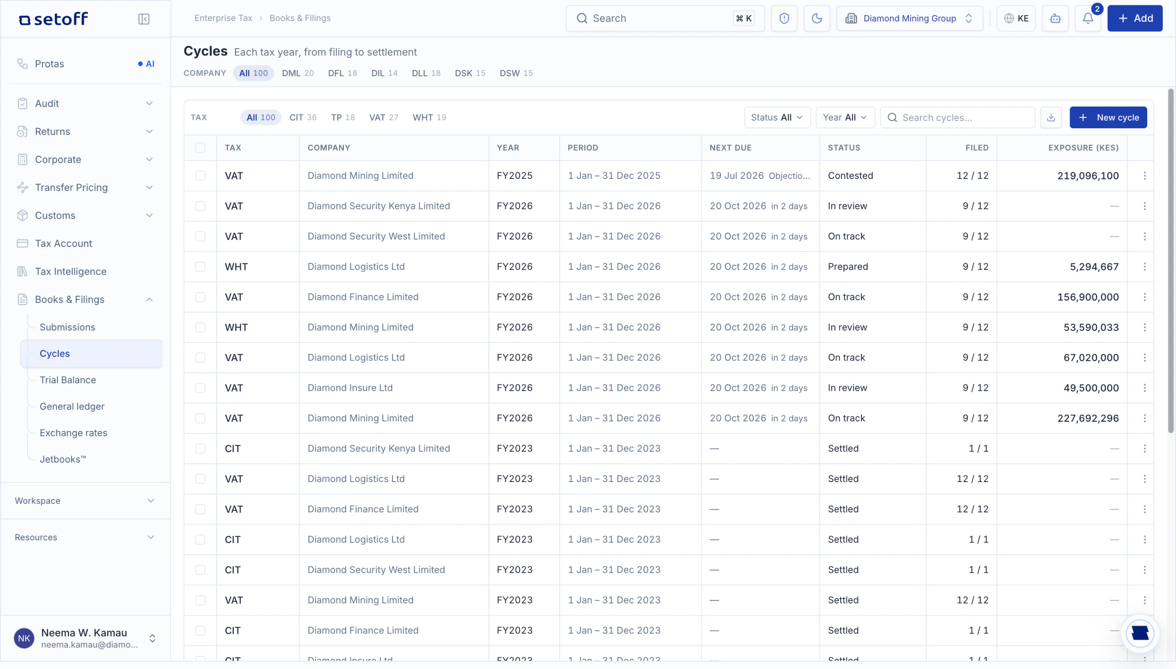Select KE country globe selector
The image size is (1176, 669).
click(x=1016, y=18)
